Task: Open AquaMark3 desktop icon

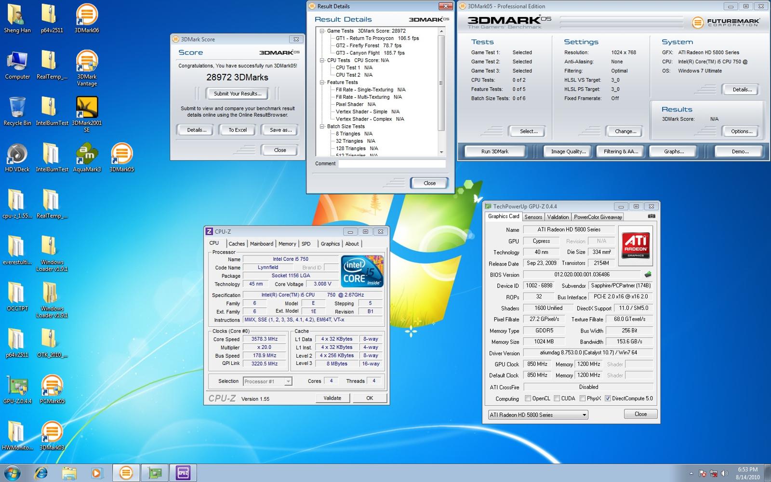Action: click(87, 157)
